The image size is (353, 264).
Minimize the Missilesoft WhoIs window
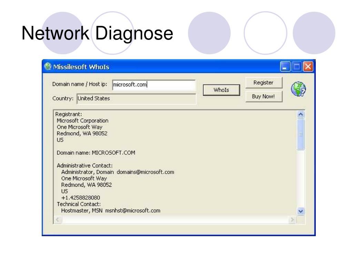tap(285, 67)
